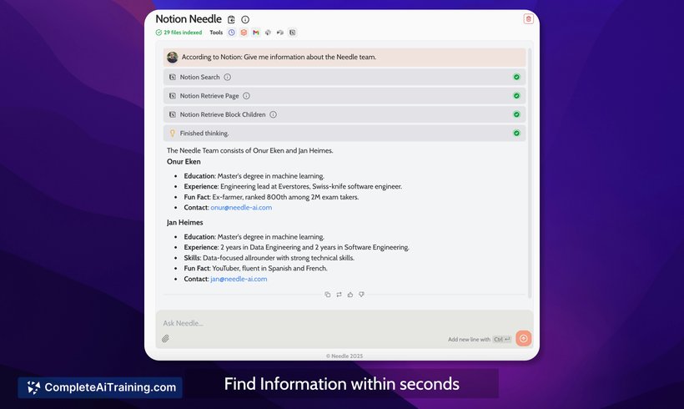Select the gray tool icon between Slack and Notion
Viewport: 684px width, 409px height.
pyautogui.click(x=280, y=33)
